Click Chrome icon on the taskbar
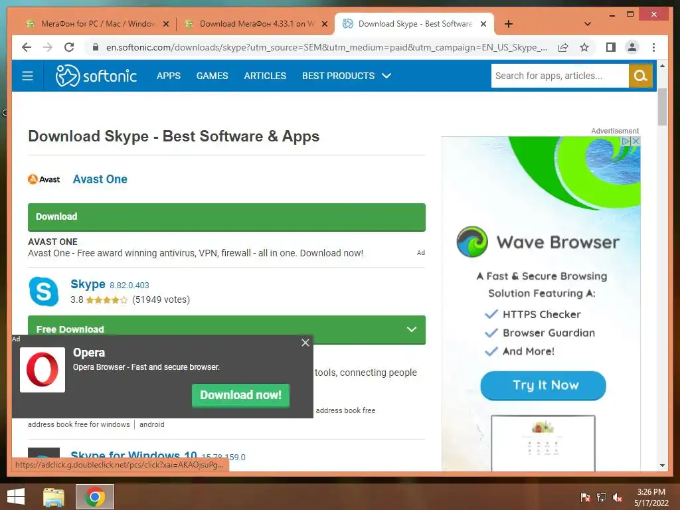The width and height of the screenshot is (680, 510). pos(95,497)
